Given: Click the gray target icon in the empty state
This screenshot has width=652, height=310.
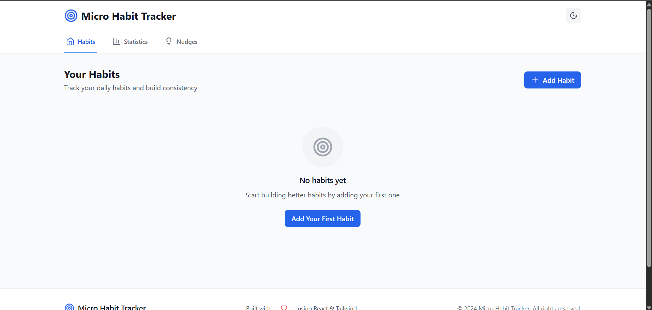Looking at the screenshot, I should (323, 147).
